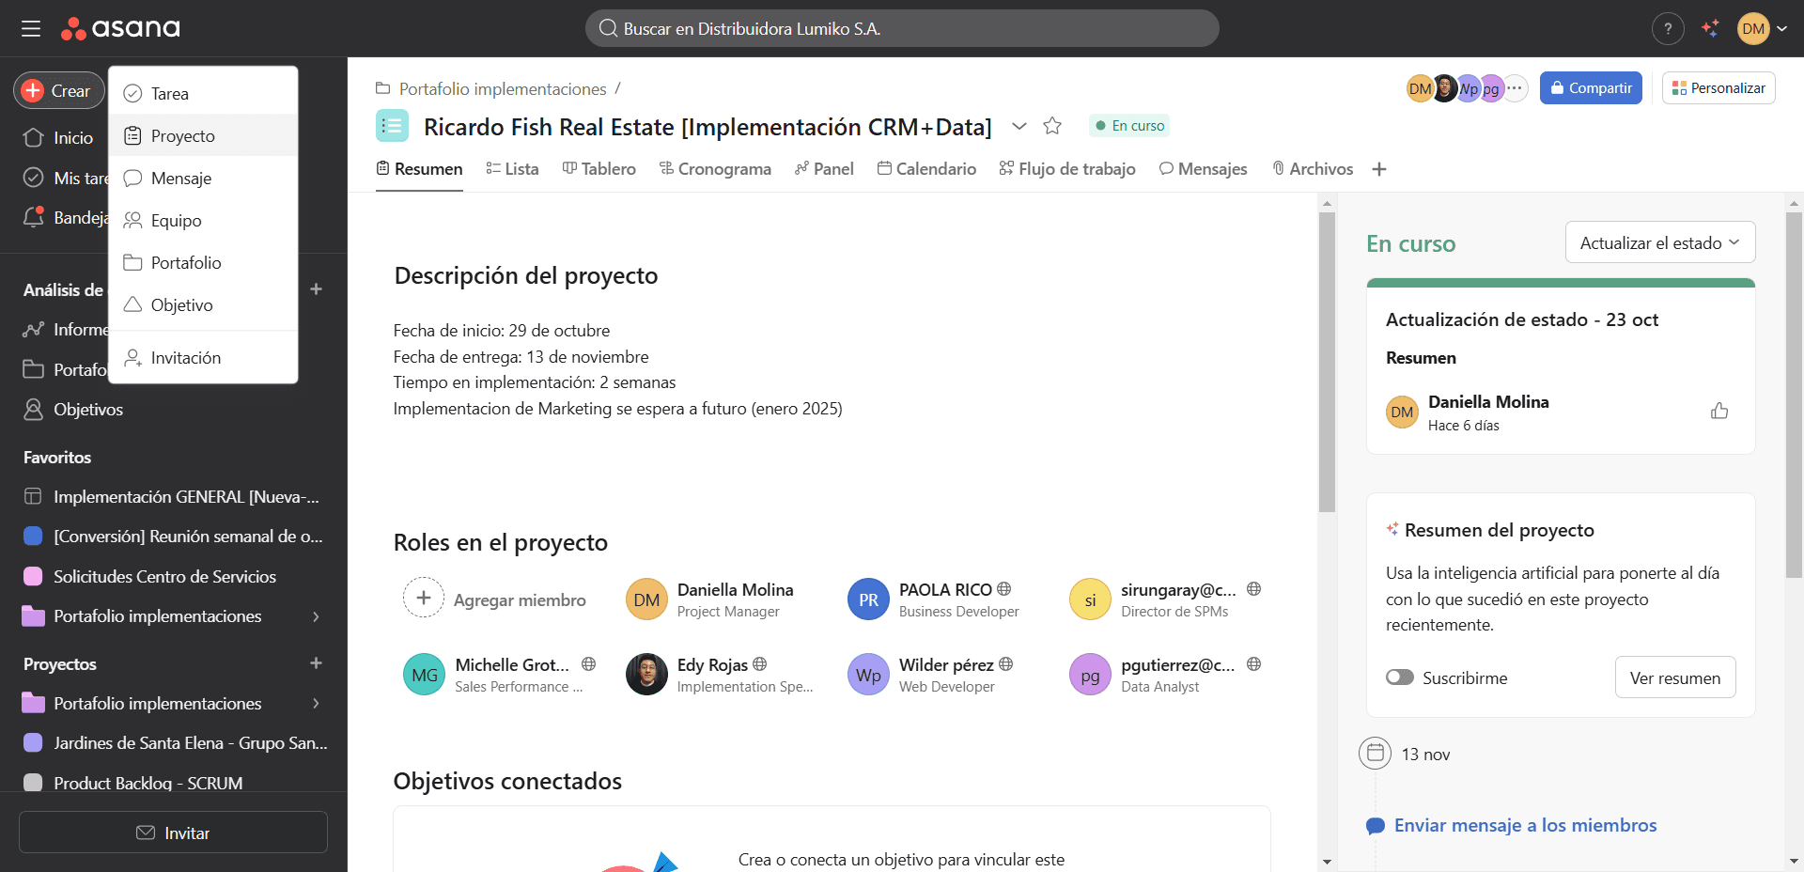Click the search field Buscar en Distribuidora
The image size is (1804, 872).
(902, 28)
